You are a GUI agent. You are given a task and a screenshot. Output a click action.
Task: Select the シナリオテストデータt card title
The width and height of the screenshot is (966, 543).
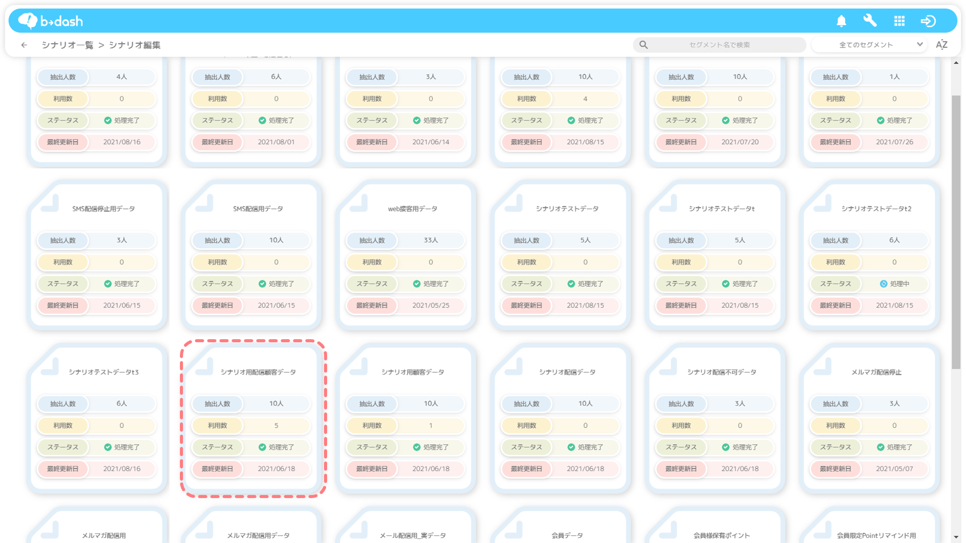point(722,209)
